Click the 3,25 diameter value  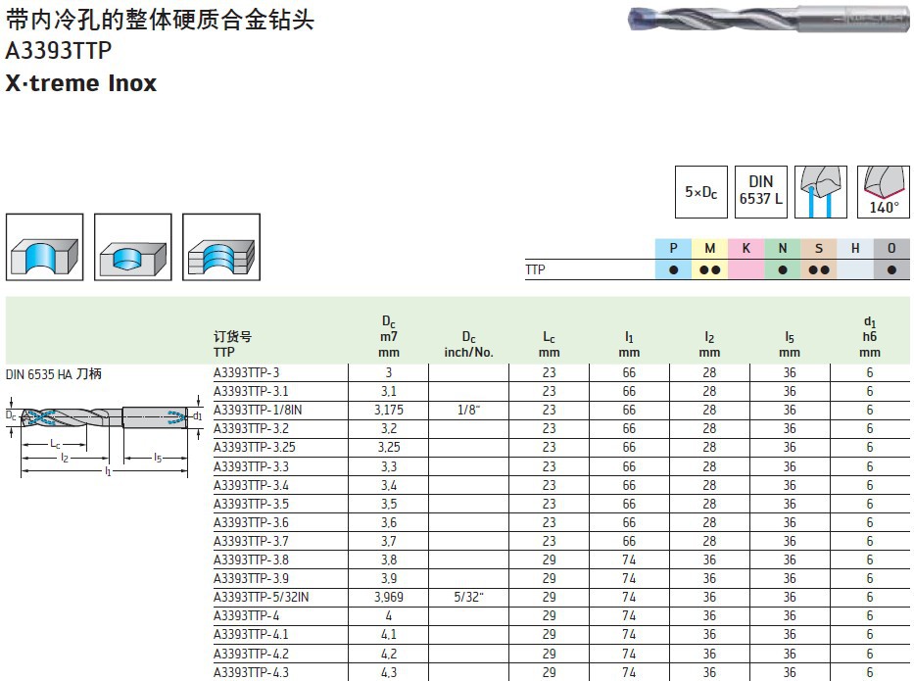389,447
